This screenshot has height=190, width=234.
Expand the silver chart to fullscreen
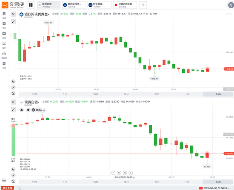tap(13, 109)
